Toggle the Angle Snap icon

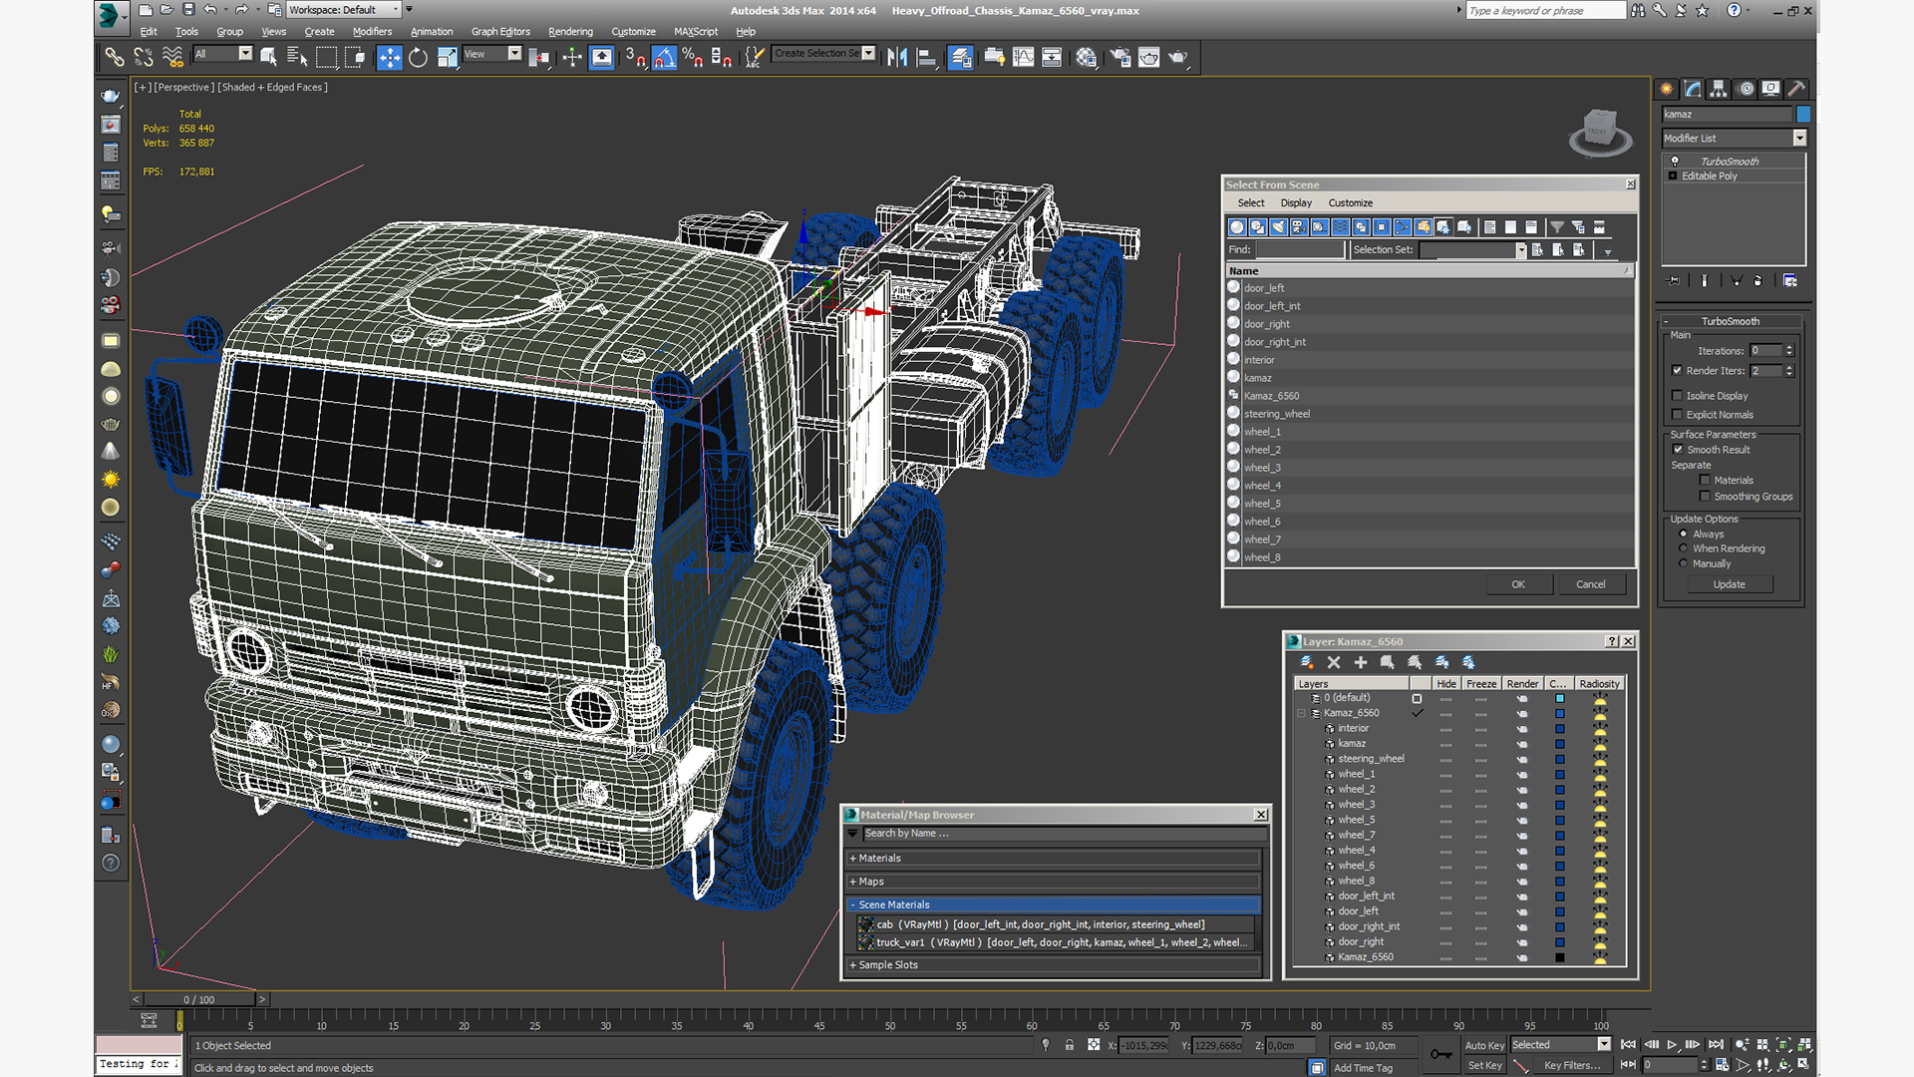[664, 57]
